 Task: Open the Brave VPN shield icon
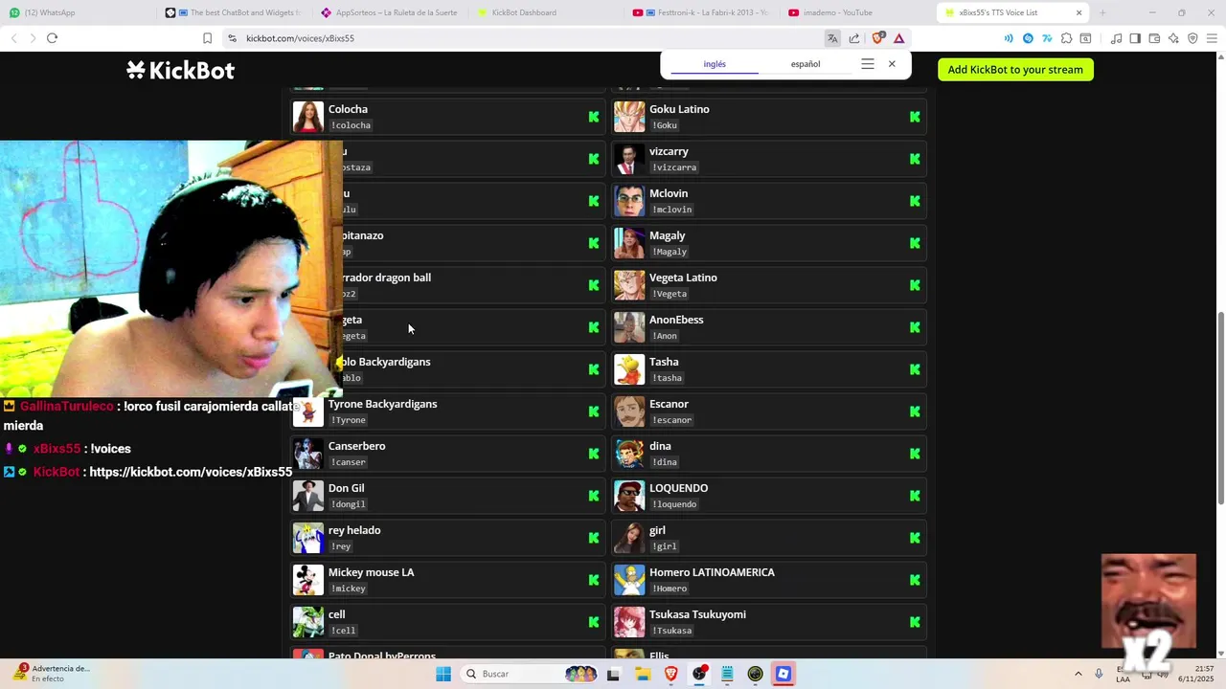coord(1192,38)
